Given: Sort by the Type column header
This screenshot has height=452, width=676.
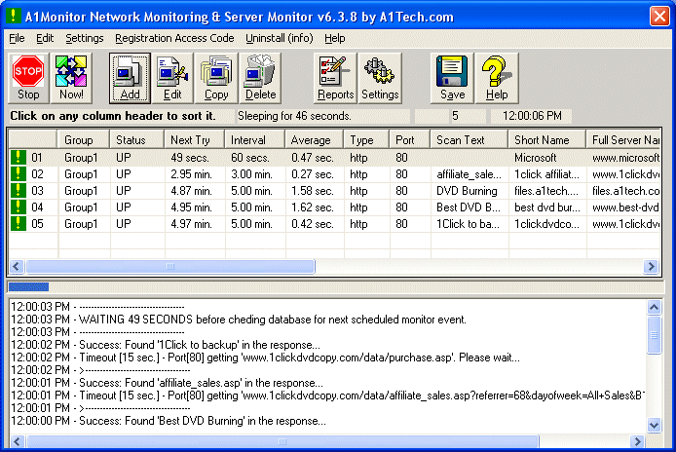Looking at the screenshot, I should click(x=366, y=139).
